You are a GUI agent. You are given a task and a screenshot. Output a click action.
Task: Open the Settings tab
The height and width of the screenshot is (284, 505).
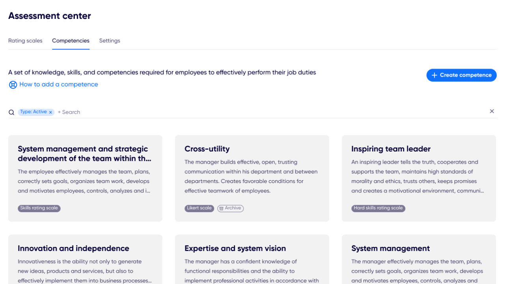(x=110, y=41)
